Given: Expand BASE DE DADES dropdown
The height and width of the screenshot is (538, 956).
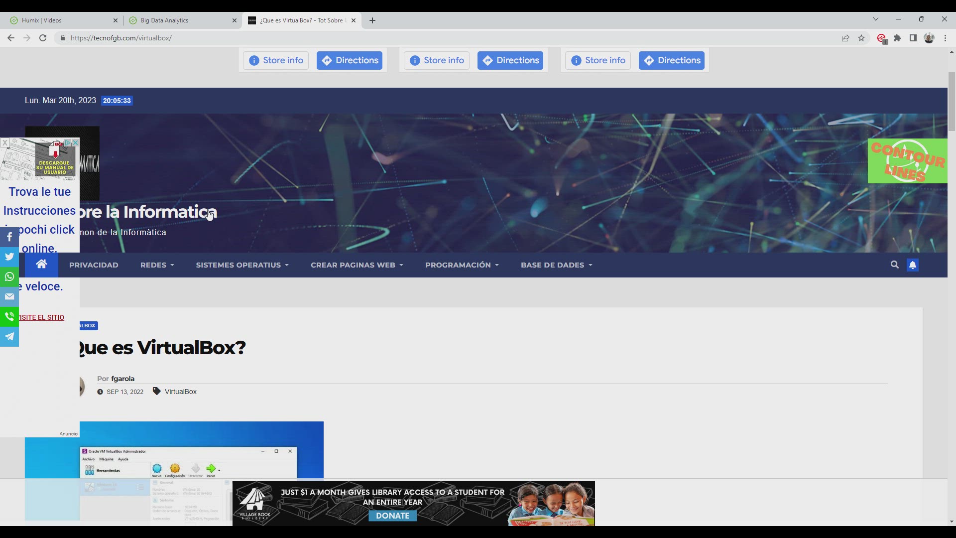Looking at the screenshot, I should point(556,265).
